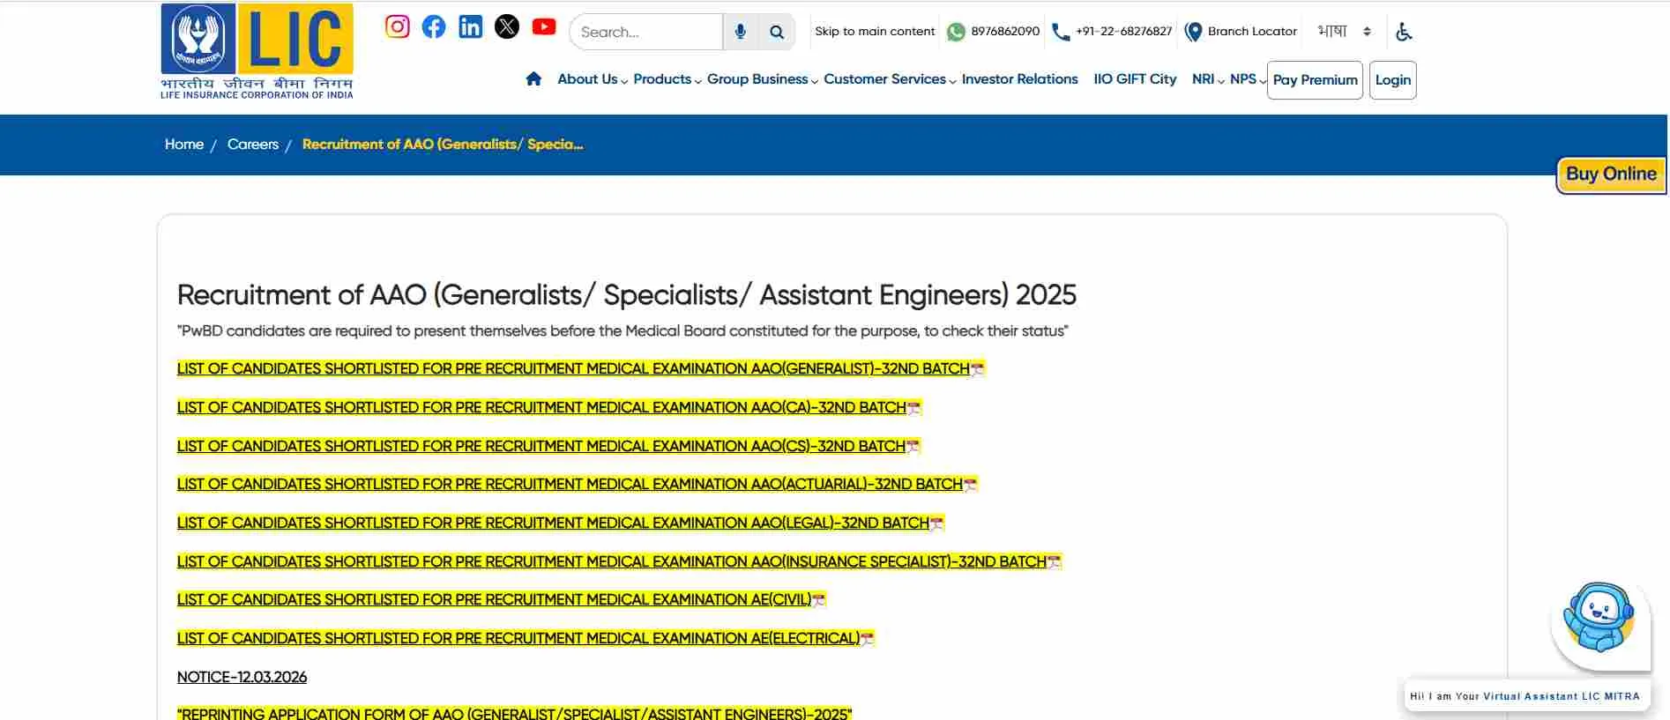1670x720 pixels.
Task: Click the Facebook icon in header
Action: click(x=434, y=26)
